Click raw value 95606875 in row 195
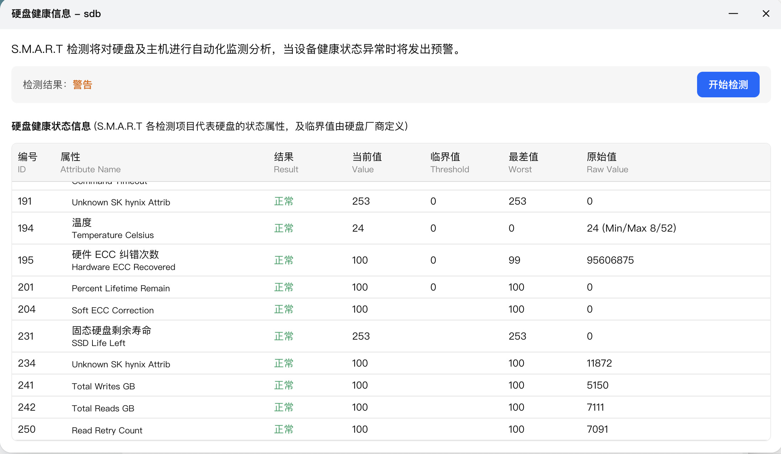Image resolution: width=781 pixels, height=454 pixels. pyautogui.click(x=610, y=260)
